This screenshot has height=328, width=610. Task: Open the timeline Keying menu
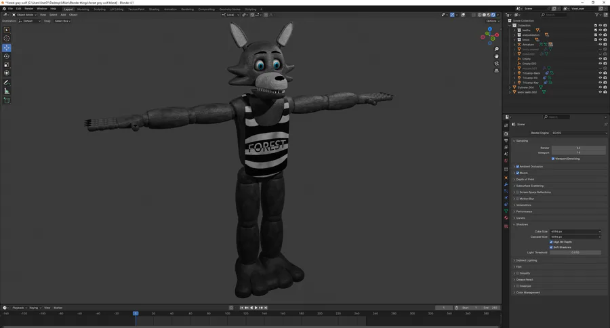point(35,308)
